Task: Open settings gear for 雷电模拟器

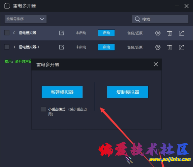Action: point(158,33)
